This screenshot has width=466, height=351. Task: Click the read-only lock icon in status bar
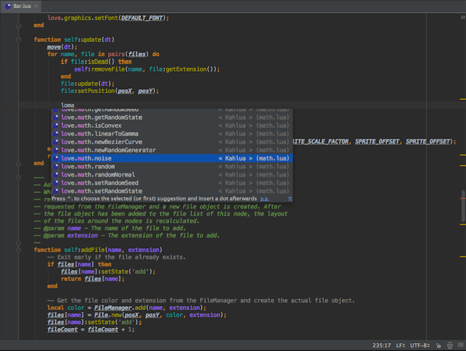point(438,345)
